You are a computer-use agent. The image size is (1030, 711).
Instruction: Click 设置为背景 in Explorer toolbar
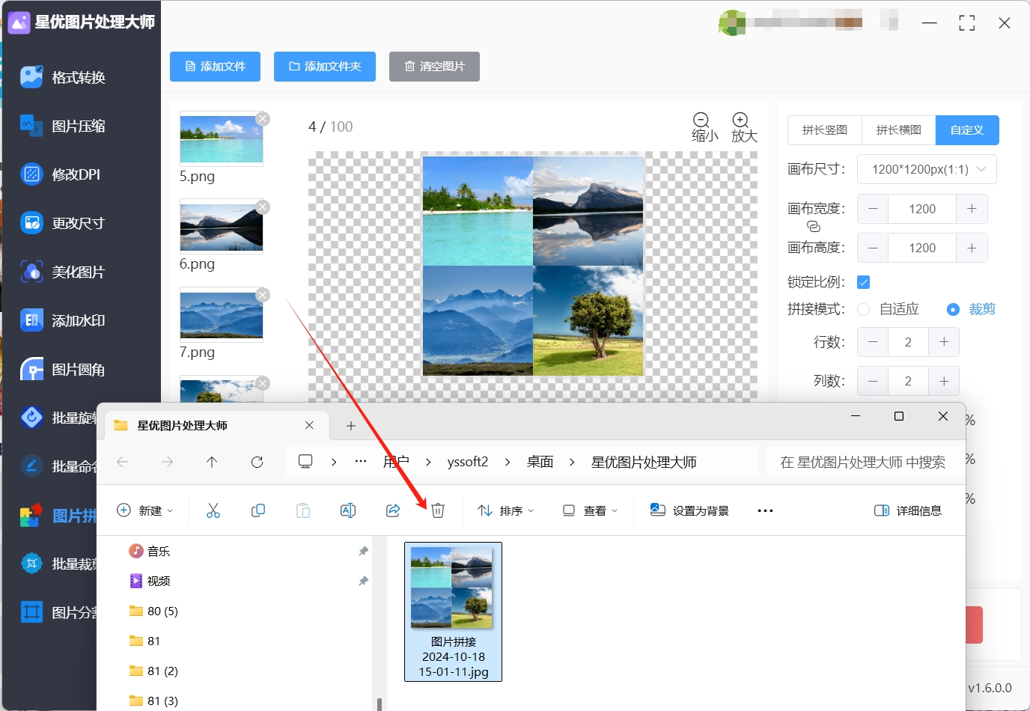689,510
